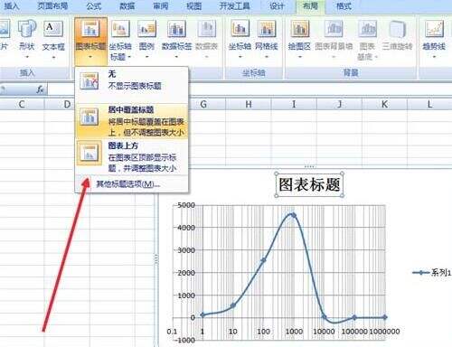
Task: Open the 格式 chart tools tab
Action: click(344, 6)
